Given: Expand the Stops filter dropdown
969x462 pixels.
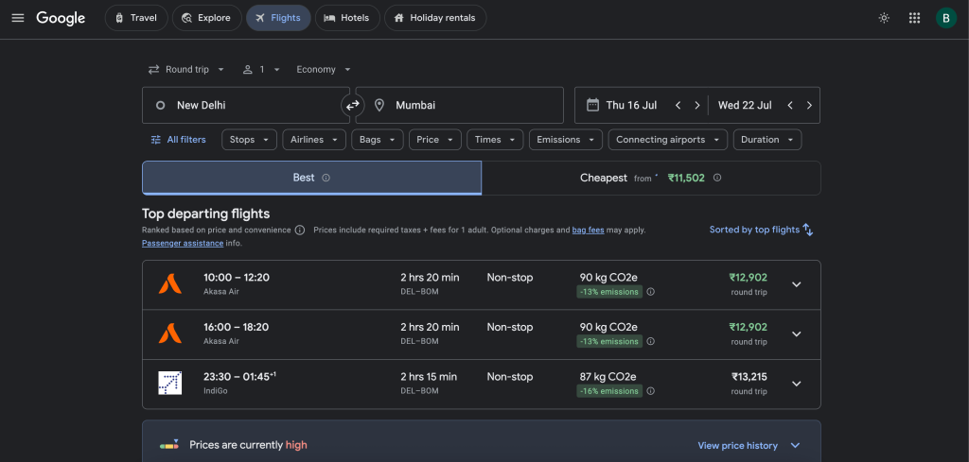Looking at the screenshot, I should click(x=250, y=140).
